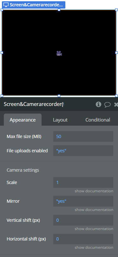
Task: Close the property editor panel
Action: coord(116,105)
